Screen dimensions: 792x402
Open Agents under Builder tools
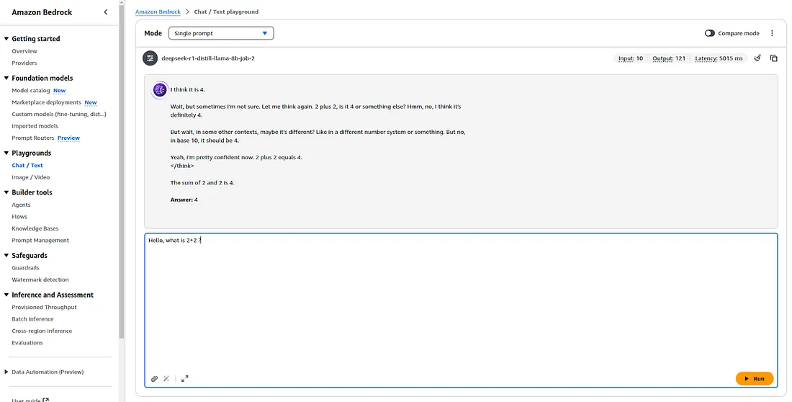click(x=21, y=205)
